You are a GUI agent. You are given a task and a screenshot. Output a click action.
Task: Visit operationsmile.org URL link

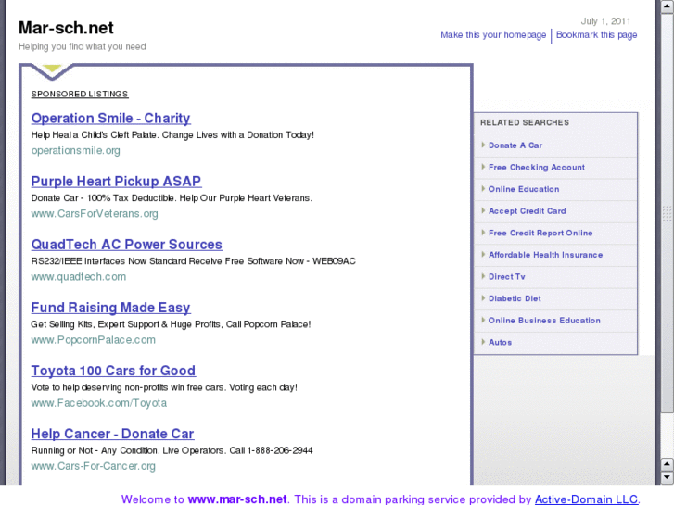[76, 150]
